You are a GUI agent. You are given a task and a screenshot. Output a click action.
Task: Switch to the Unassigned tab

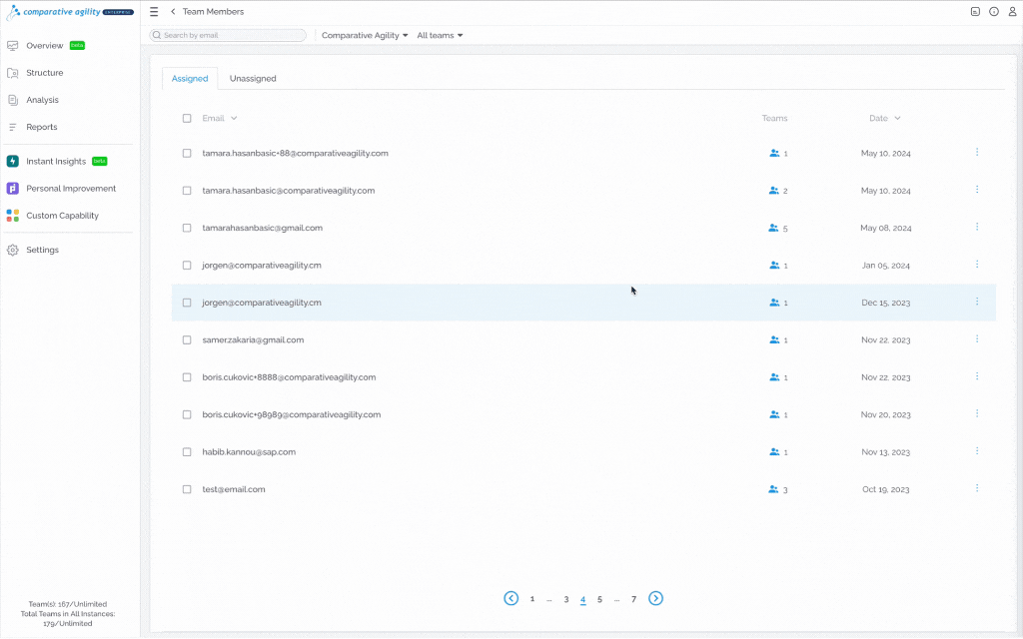tap(253, 78)
